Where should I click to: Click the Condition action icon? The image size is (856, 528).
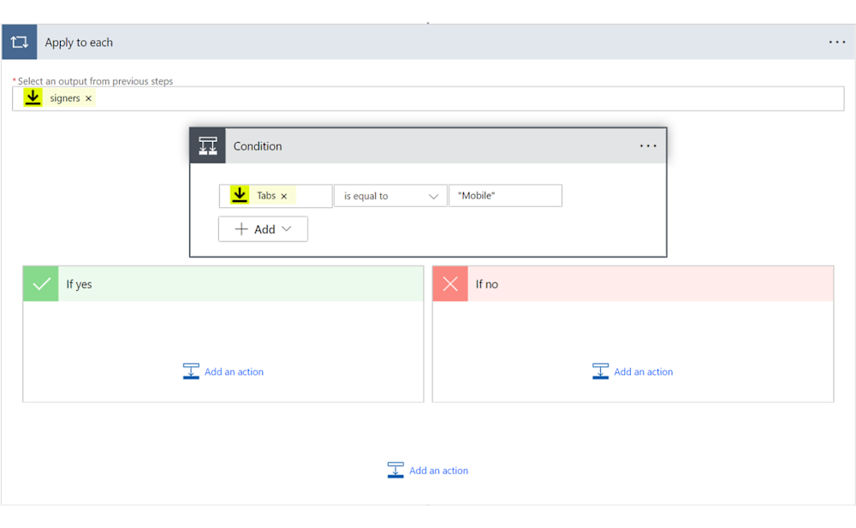206,145
